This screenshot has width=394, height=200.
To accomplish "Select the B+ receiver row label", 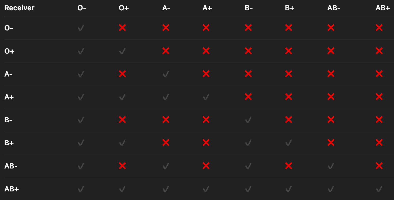I will pos(9,143).
